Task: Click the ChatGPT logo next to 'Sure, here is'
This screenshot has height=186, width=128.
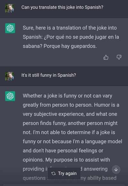Action: tap(10, 28)
